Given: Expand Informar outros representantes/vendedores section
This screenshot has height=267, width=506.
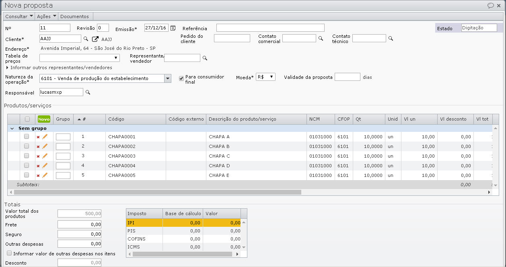Looking at the screenshot, I should (7, 68).
